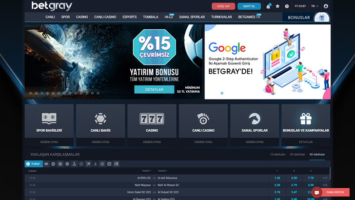Image resolution: width=355 pixels, height=200 pixels.
Task: Click the Bonuslar ve Kampanyalar gift icon
Action: click(x=306, y=119)
